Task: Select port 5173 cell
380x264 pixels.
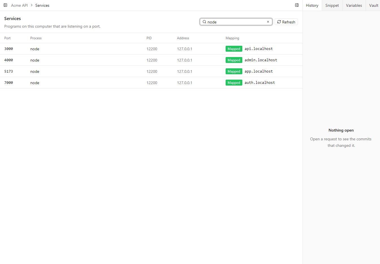Action: [8, 71]
